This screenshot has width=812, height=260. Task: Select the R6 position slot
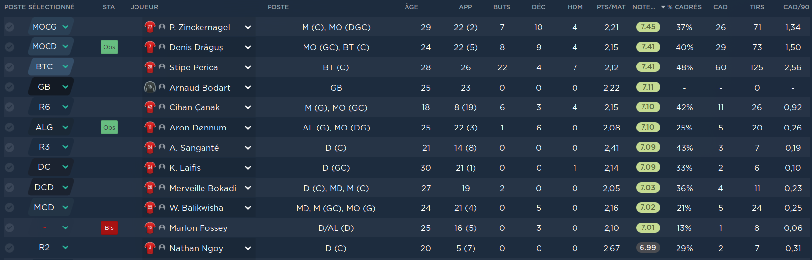coord(44,107)
